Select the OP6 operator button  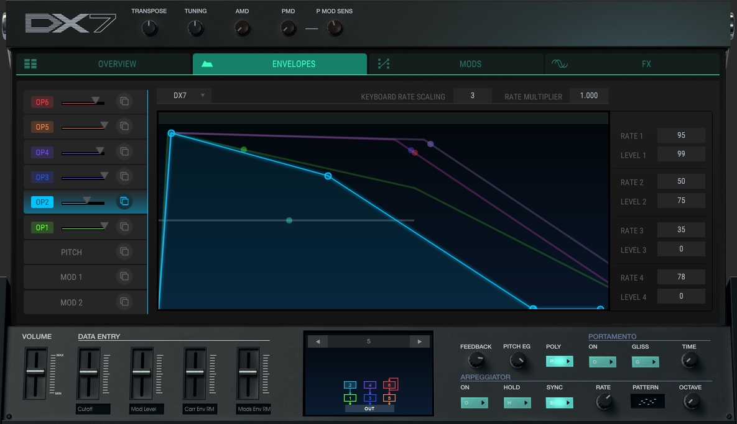[42, 102]
